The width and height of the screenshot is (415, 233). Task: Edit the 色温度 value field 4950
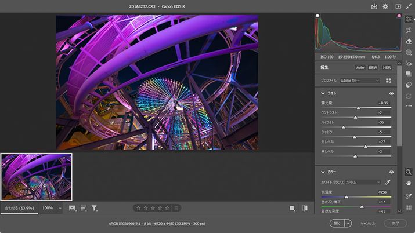point(384,192)
